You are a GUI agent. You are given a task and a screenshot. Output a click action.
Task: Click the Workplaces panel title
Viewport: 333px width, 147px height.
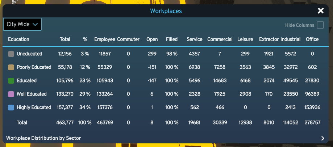pyautogui.click(x=166, y=11)
